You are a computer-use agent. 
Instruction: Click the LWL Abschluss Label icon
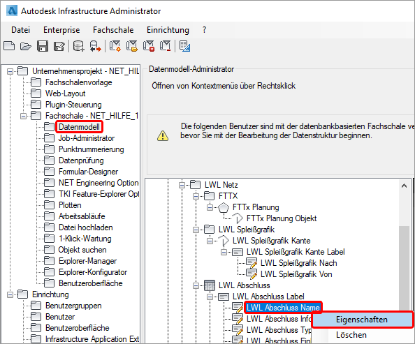(x=224, y=297)
